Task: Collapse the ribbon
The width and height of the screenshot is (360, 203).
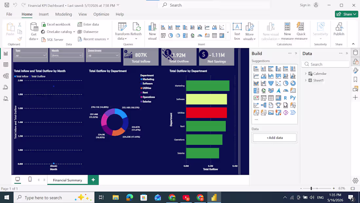Action: [353, 44]
